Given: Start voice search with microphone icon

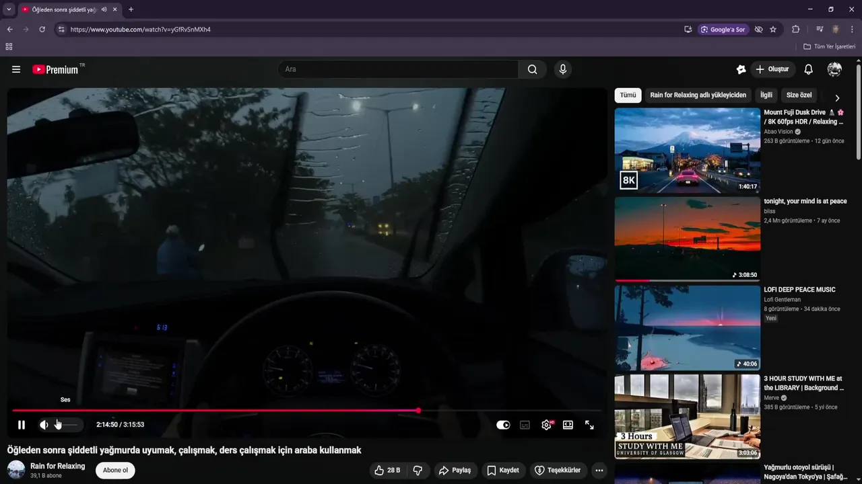Looking at the screenshot, I should pos(563,69).
